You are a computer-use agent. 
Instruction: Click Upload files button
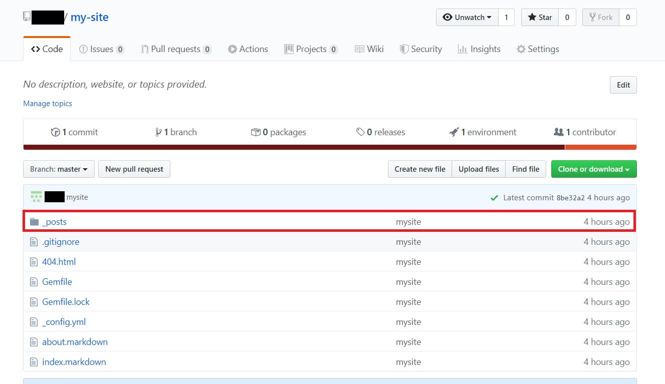tap(479, 169)
